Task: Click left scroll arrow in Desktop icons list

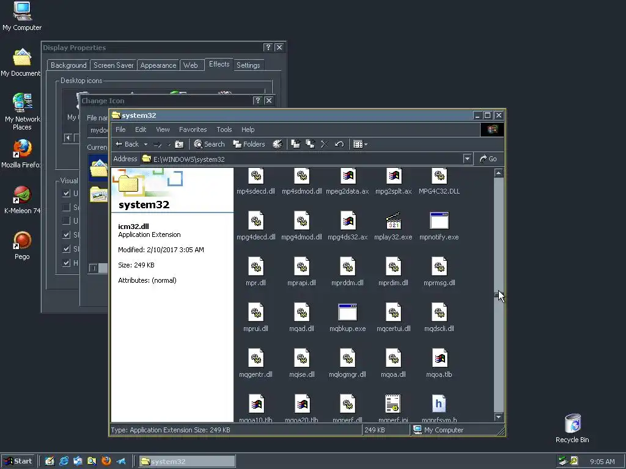Action: click(68, 137)
